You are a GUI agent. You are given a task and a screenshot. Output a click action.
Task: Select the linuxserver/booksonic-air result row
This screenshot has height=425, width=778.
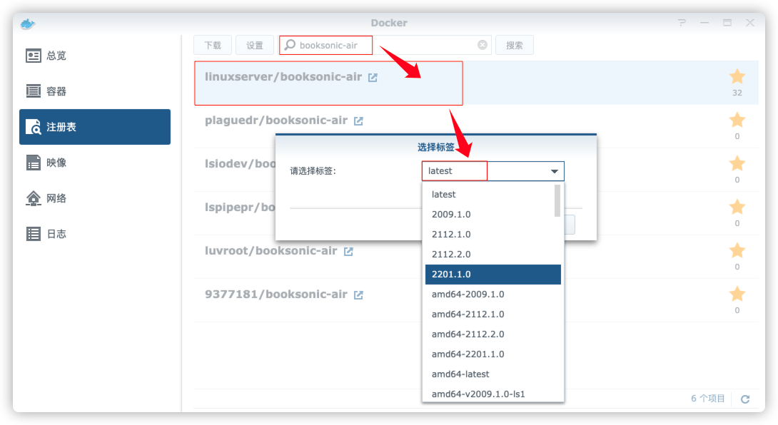(x=476, y=83)
